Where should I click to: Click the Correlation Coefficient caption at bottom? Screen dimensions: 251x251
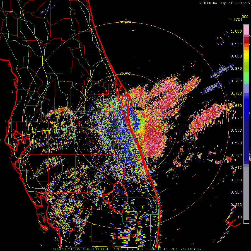[x=127, y=249]
